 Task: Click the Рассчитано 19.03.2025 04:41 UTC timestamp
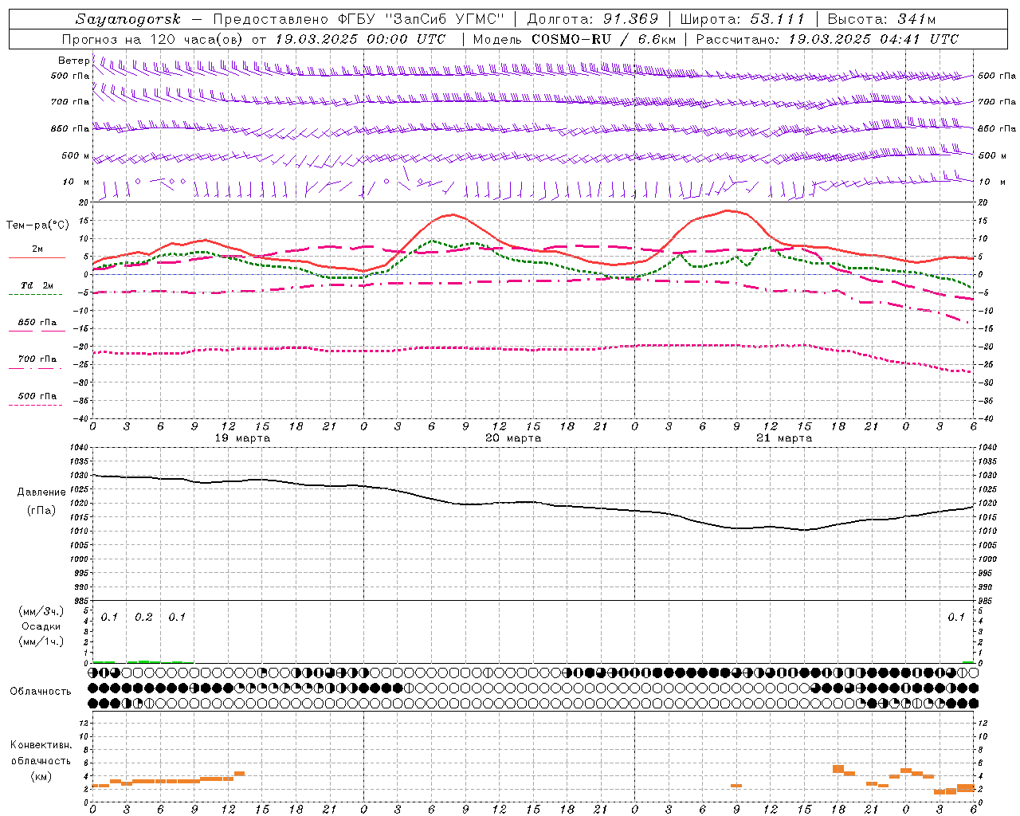pos(827,39)
